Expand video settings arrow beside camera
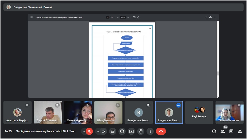 98,131
